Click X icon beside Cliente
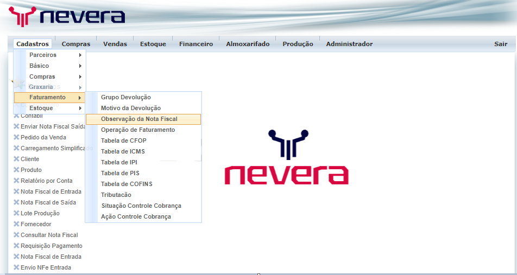The width and height of the screenshot is (517, 275). [16, 159]
